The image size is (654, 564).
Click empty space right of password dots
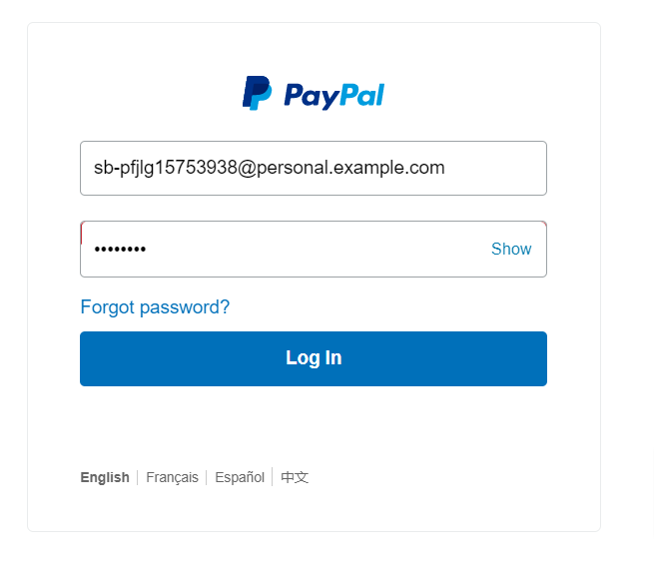(317, 249)
